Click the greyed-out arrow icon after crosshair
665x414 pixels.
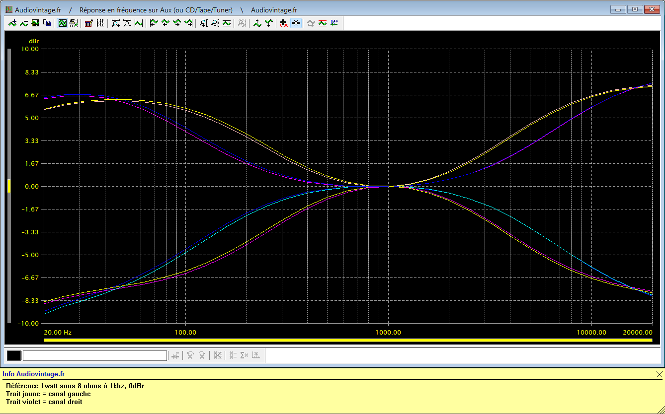(x=311, y=23)
